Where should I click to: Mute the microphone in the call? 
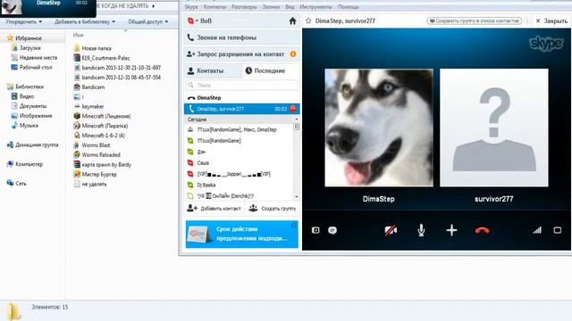421,230
